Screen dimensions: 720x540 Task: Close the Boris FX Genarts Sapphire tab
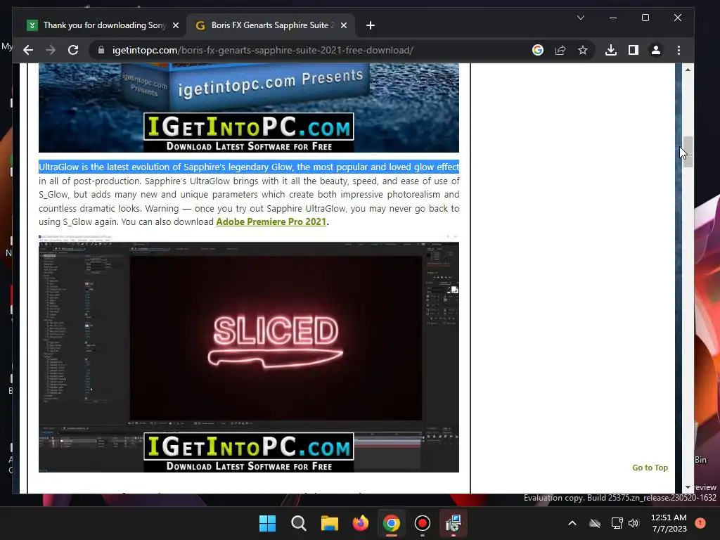[343, 25]
